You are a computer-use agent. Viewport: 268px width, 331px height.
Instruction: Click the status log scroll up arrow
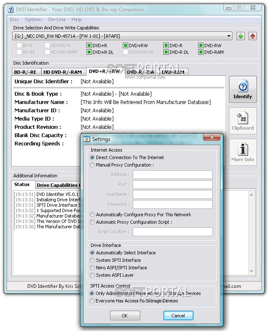(251, 195)
